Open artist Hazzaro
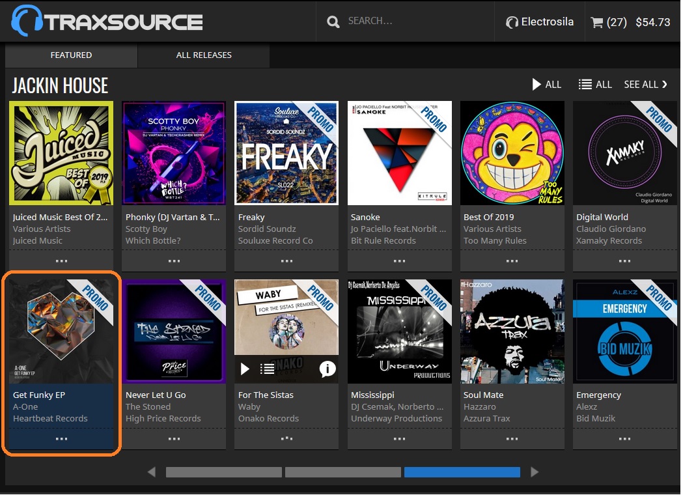The width and height of the screenshot is (683, 495). [480, 406]
